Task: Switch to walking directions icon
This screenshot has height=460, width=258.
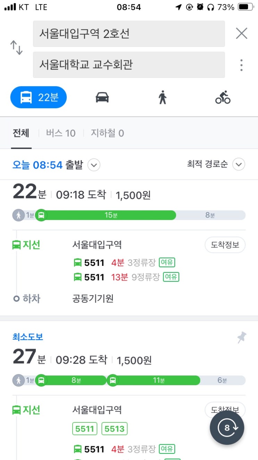Action: click(162, 97)
